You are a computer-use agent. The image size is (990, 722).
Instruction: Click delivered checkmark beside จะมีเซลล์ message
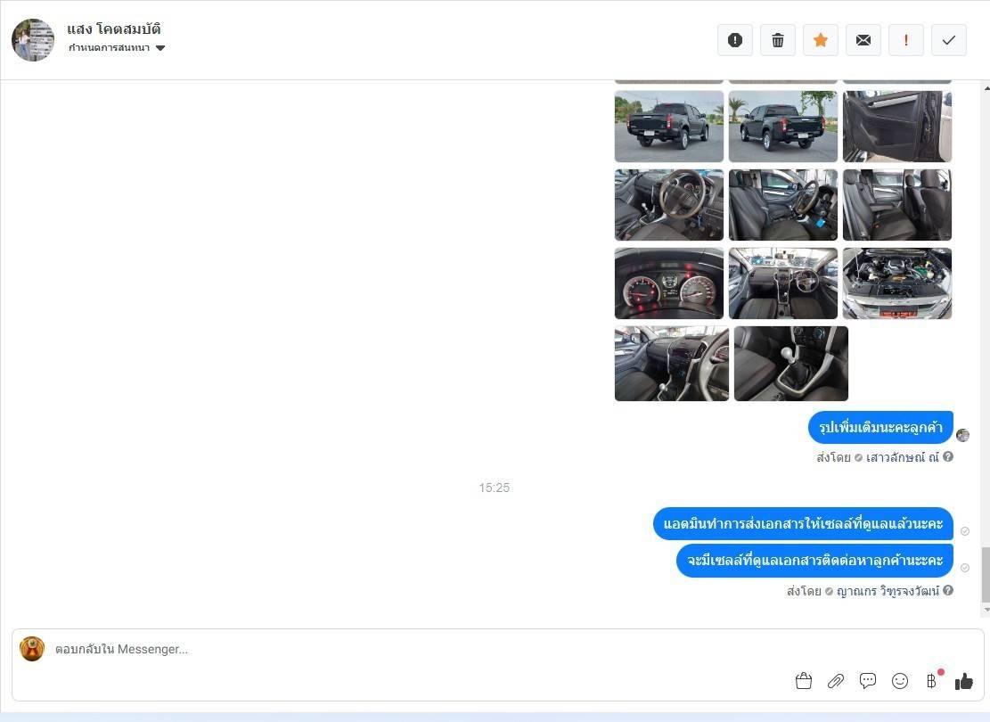(965, 568)
